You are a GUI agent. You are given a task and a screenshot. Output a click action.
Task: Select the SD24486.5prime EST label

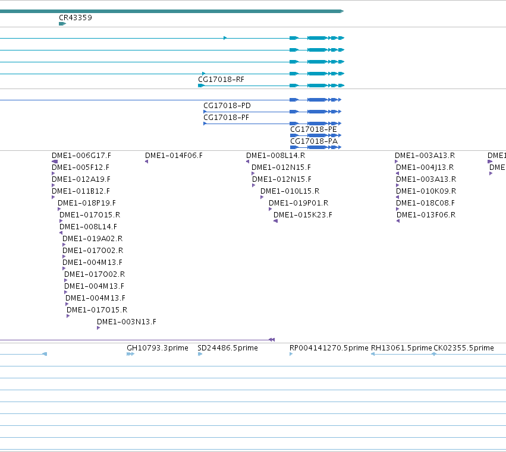coord(228,348)
